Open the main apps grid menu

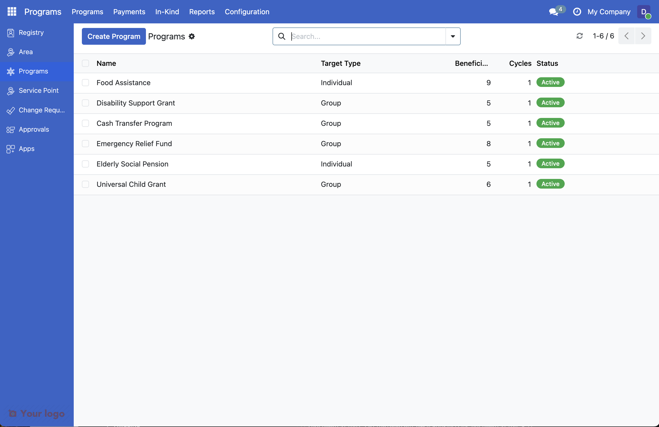[12, 12]
